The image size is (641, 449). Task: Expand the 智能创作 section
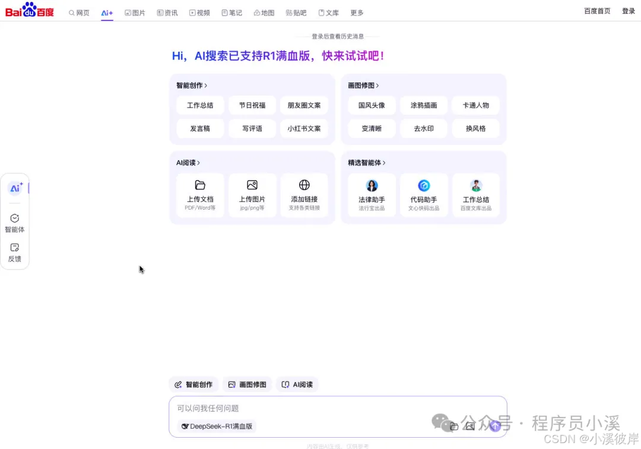pyautogui.click(x=192, y=86)
